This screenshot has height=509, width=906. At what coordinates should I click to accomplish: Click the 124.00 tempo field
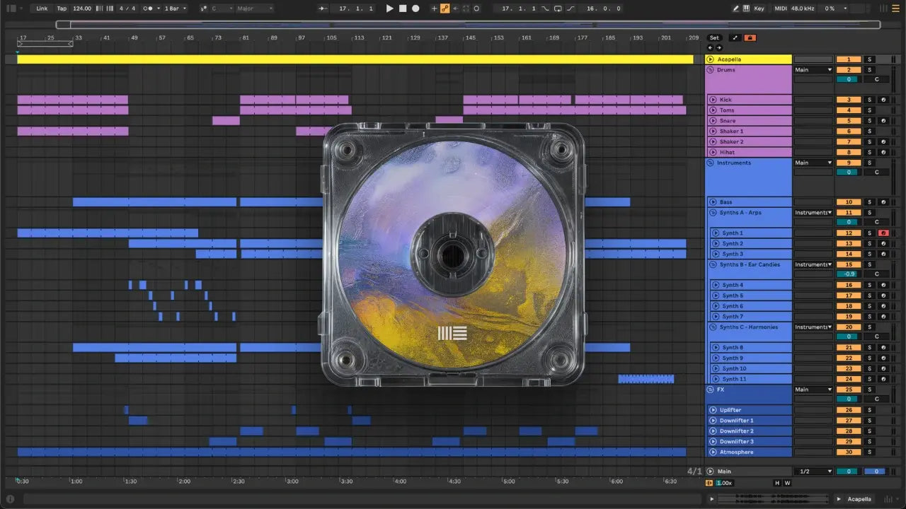tap(82, 8)
